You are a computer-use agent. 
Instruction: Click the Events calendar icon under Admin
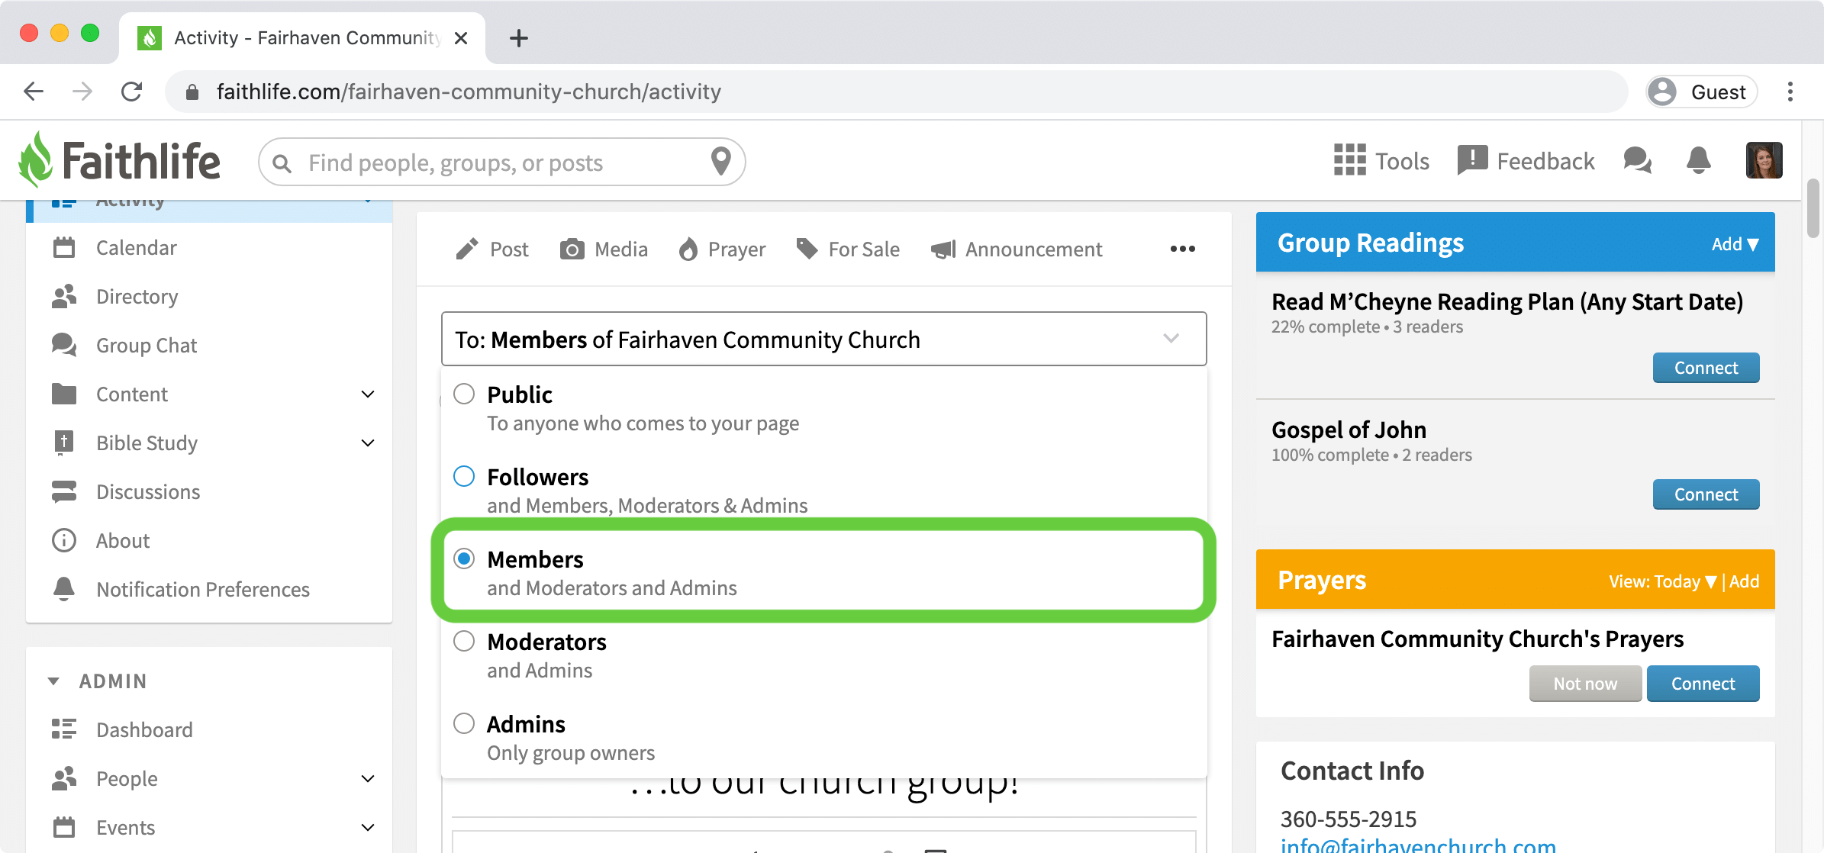point(64,827)
